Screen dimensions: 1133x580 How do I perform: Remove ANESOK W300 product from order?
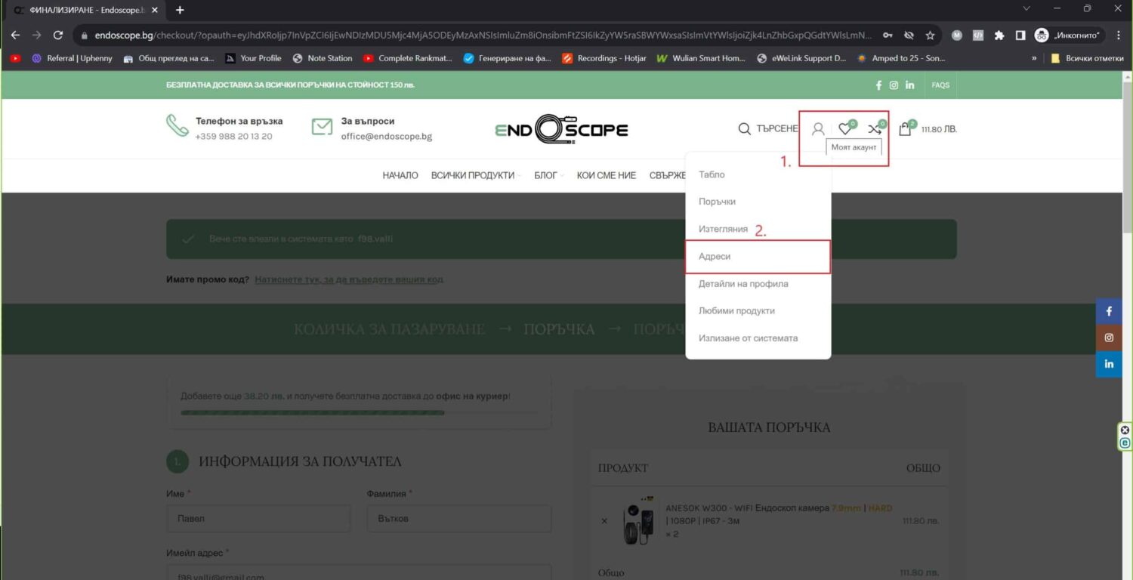604,521
